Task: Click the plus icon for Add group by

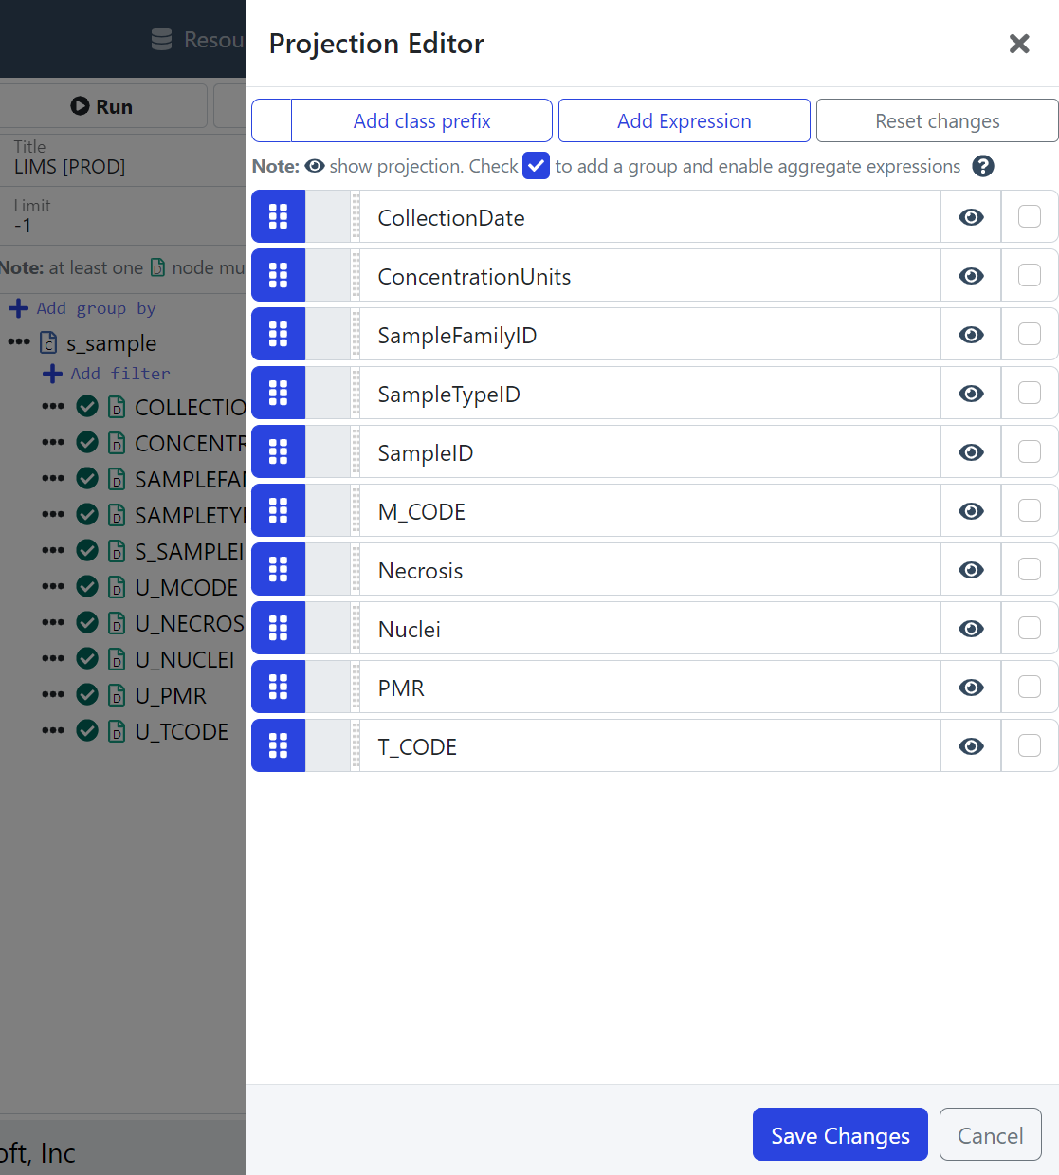Action: point(18,308)
